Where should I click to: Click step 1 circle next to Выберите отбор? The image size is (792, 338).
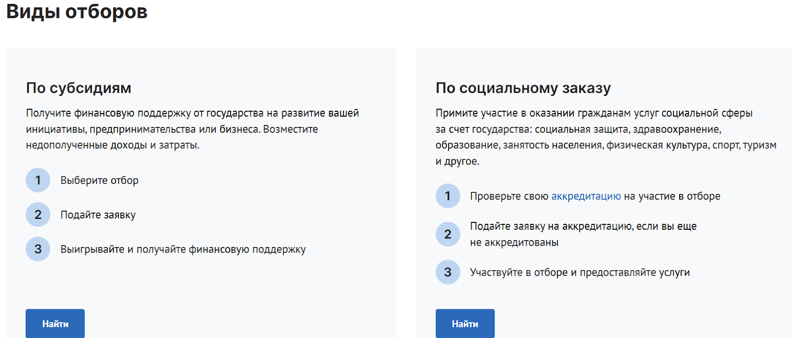click(x=38, y=180)
